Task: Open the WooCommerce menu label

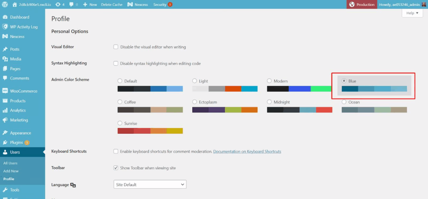Action: (24, 91)
